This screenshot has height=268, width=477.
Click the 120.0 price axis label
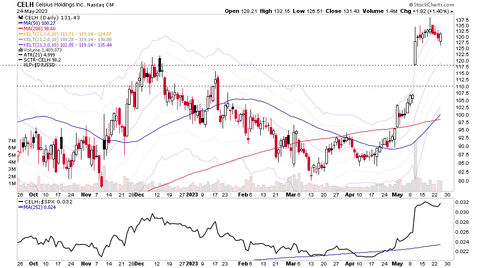[x=462, y=61]
